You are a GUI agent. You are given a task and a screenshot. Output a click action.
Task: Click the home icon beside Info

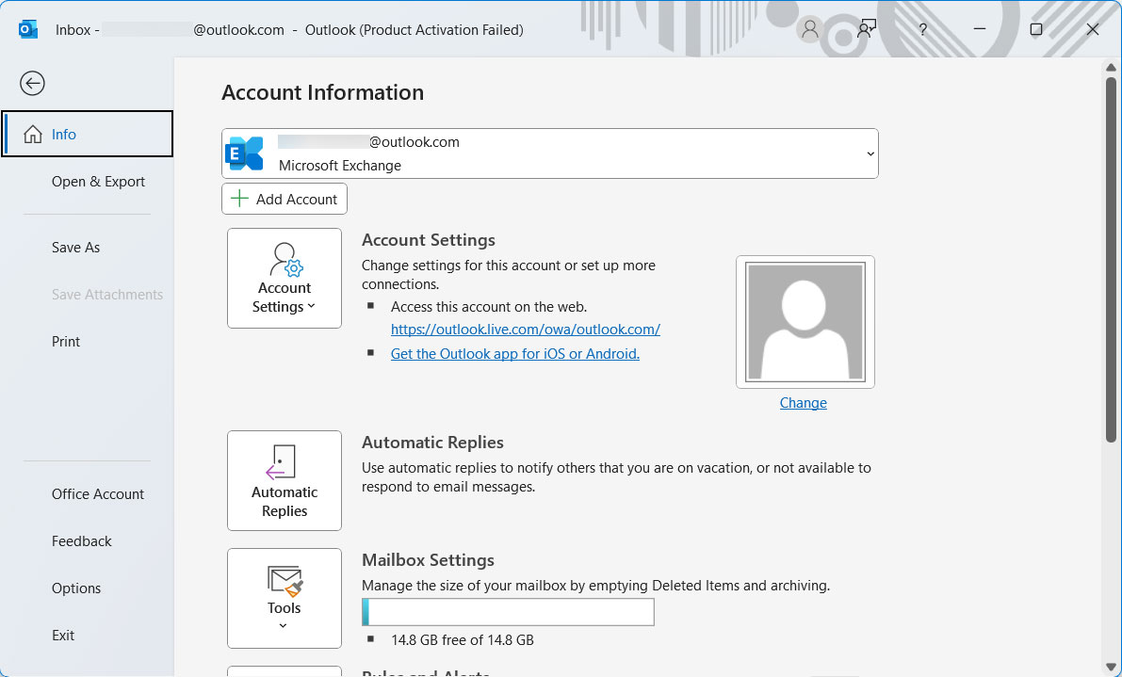click(x=32, y=134)
